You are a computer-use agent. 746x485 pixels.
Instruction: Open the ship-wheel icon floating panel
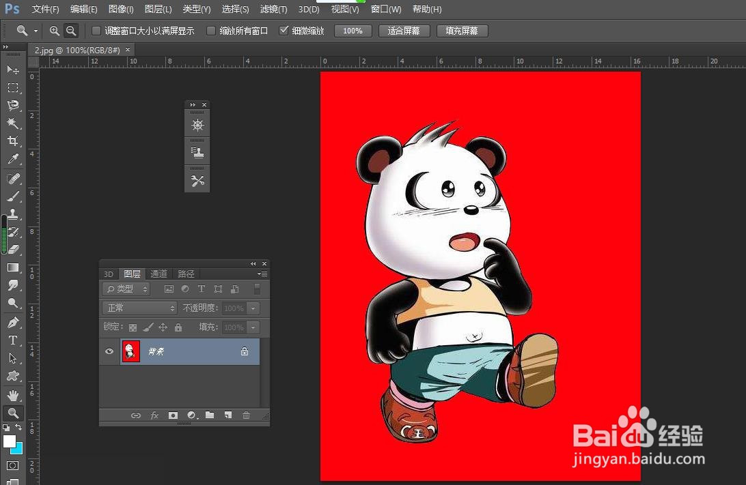[197, 125]
